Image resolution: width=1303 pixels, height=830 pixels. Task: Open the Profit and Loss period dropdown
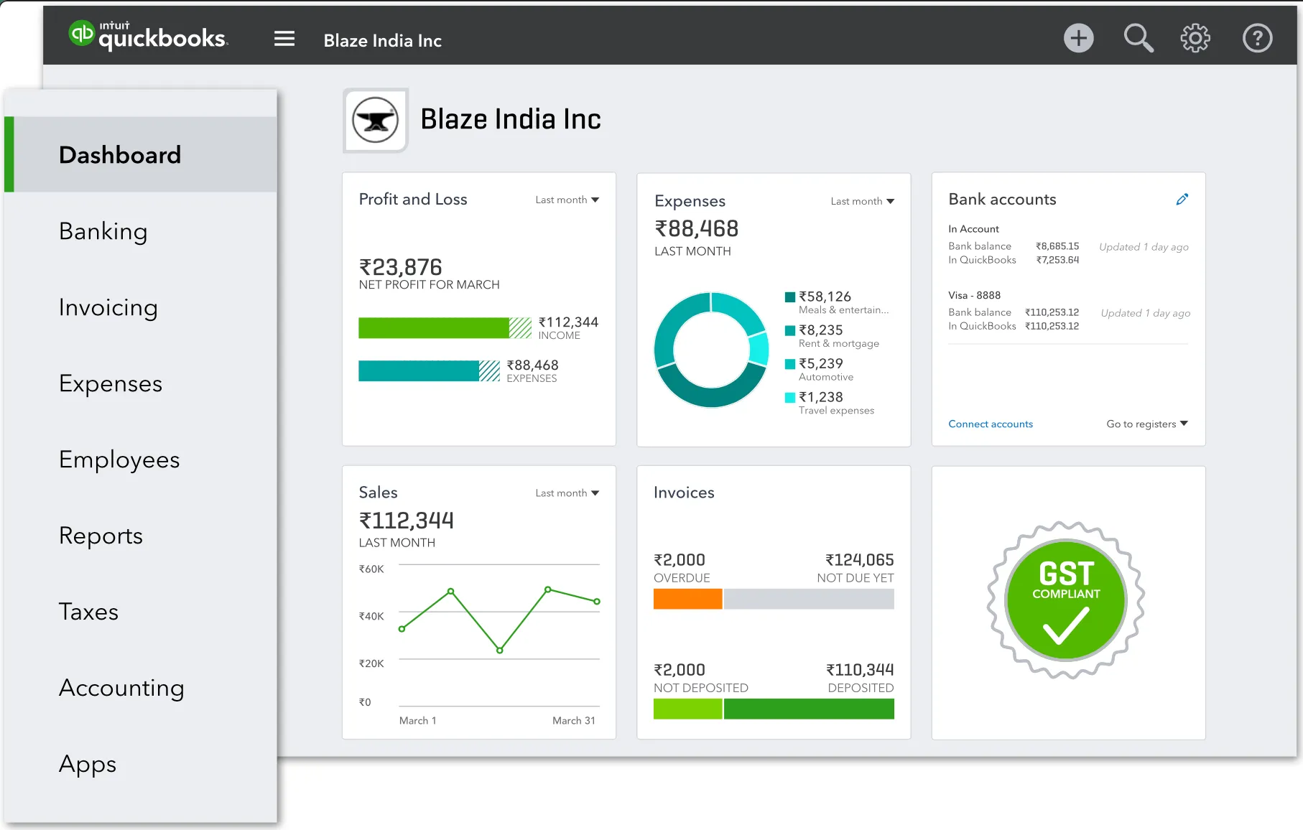(x=567, y=200)
